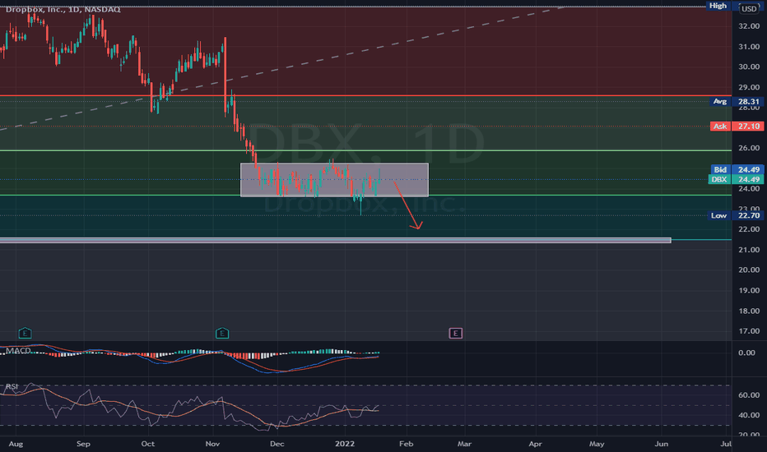
Task: Click the Jun label on time axis
Action: tap(662, 444)
